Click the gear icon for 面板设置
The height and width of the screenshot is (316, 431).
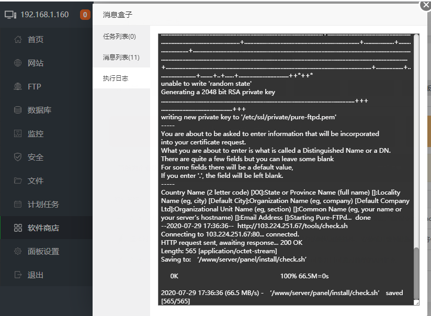(18, 251)
